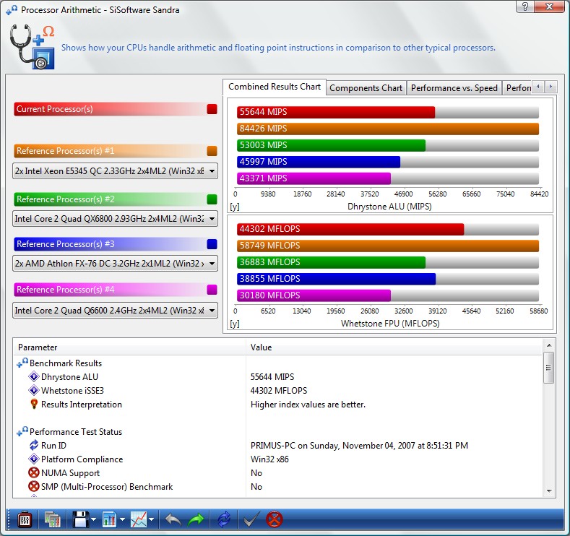Click the tab strip right scroll arrow
This screenshot has height=536, width=570.
[x=550, y=87]
